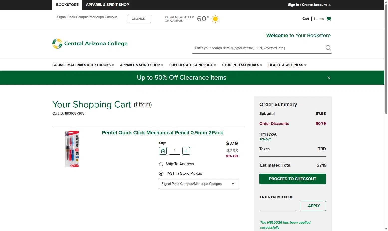Screen dimensions: 388x231
Task: Switch to Apparel & Spirit Shop top tab
Action: point(107,5)
